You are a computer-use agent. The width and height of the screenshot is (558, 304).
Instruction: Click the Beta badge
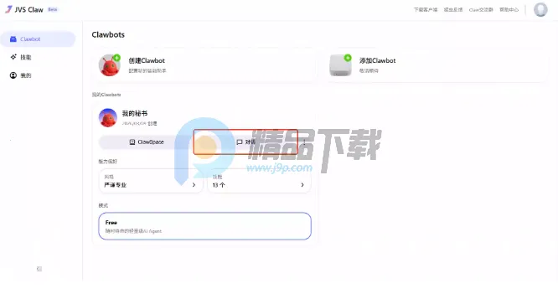53,9
